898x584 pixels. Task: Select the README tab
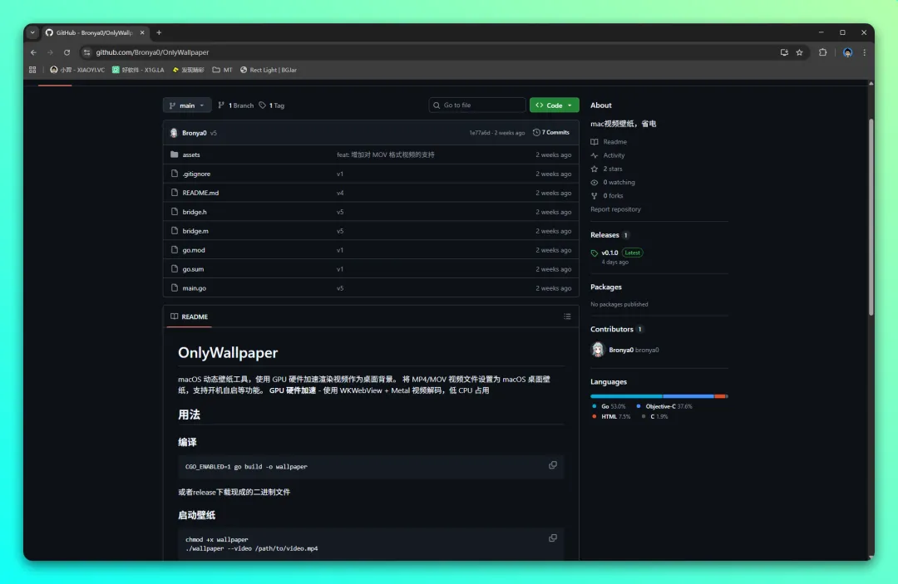189,317
